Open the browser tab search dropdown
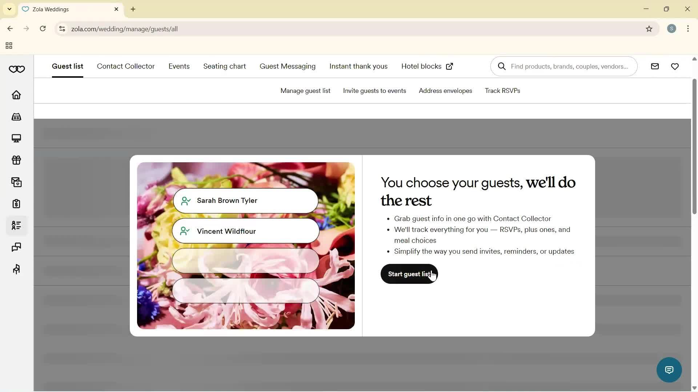The image size is (698, 392). [9, 9]
